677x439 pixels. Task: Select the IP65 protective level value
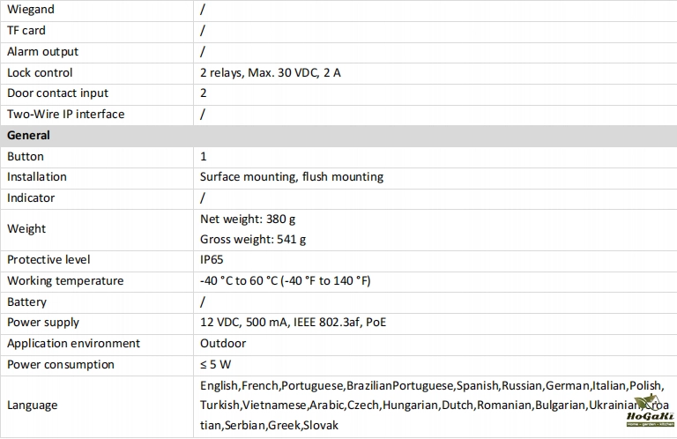tap(212, 260)
